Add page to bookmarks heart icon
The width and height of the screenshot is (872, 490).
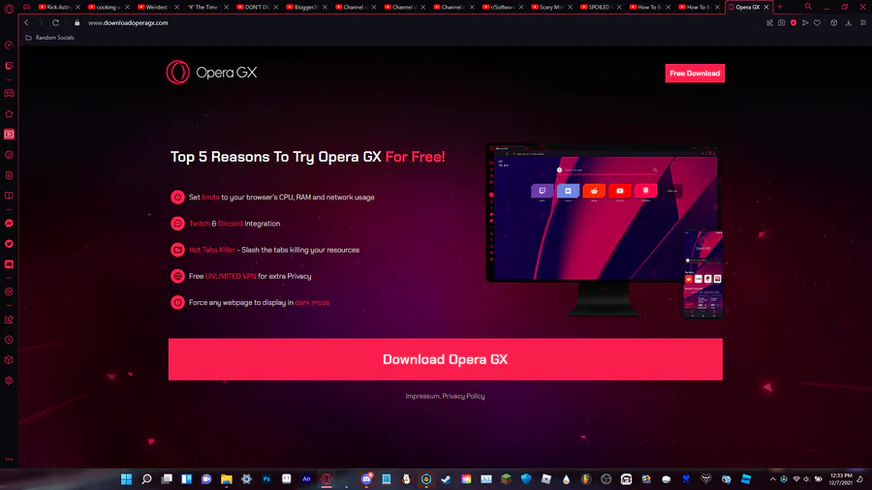(x=817, y=23)
